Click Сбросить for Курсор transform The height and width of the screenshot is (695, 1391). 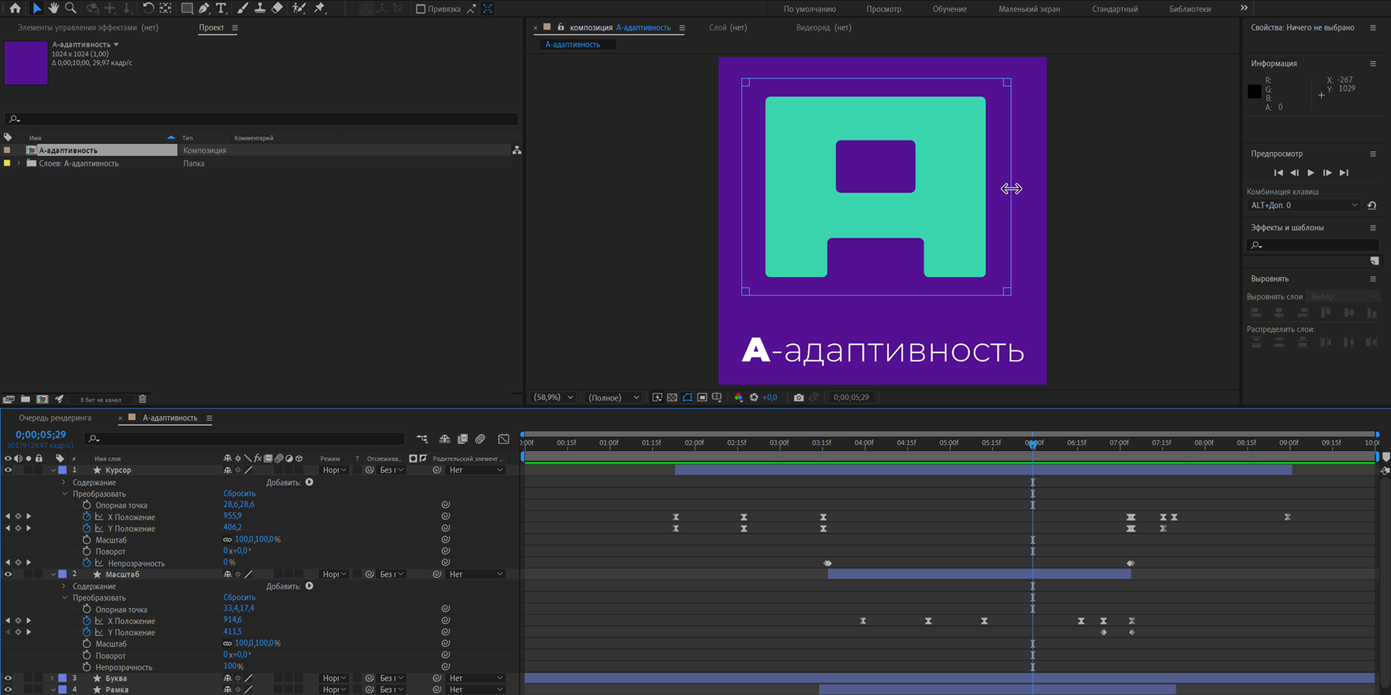pos(239,493)
